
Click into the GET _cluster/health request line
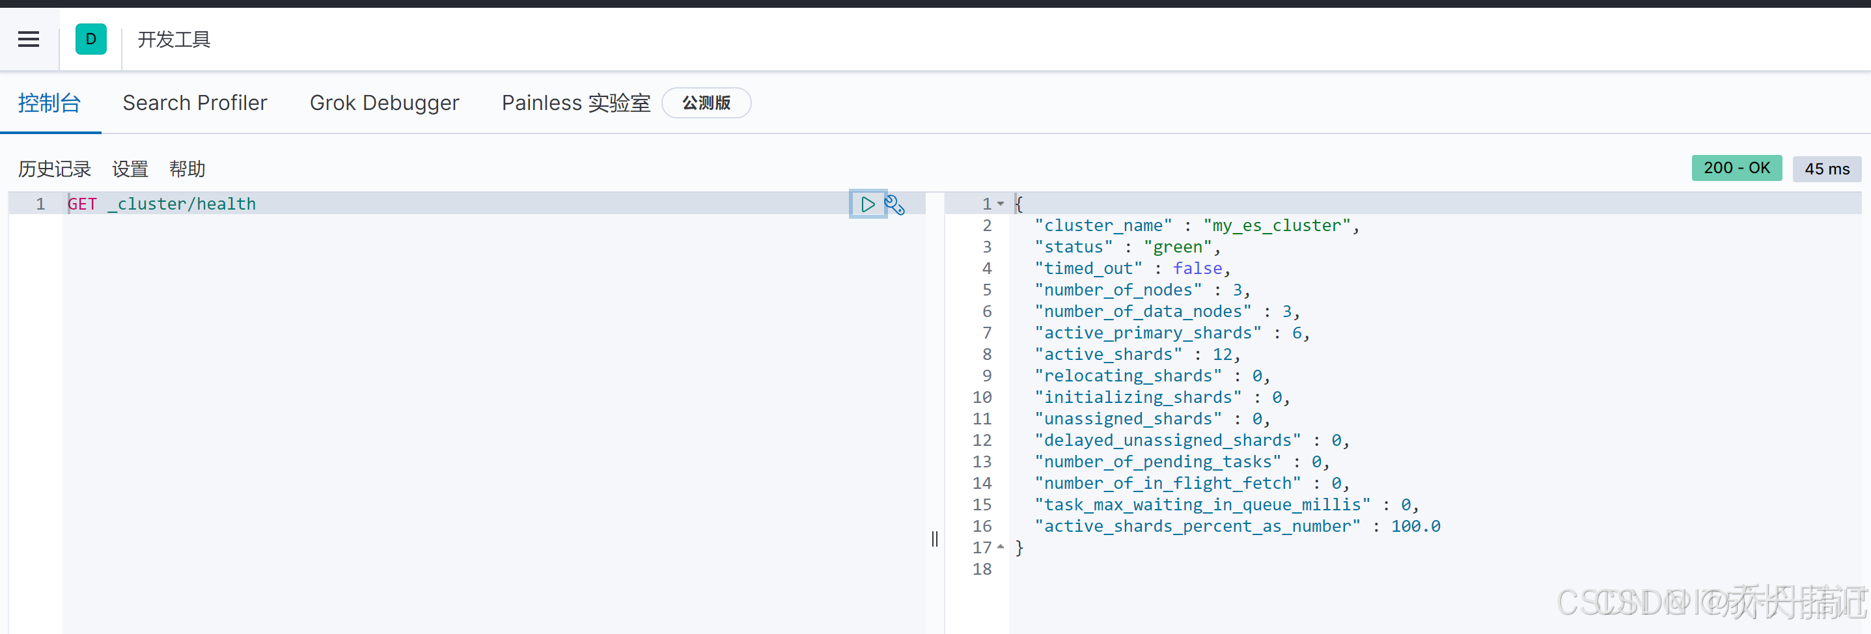pos(162,204)
